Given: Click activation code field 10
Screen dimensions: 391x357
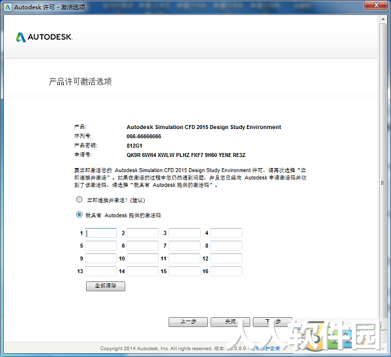Looking at the screenshot, I should (143, 258).
